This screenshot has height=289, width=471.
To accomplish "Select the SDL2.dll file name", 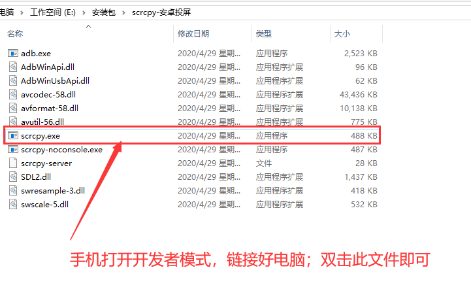I will click(x=36, y=177).
